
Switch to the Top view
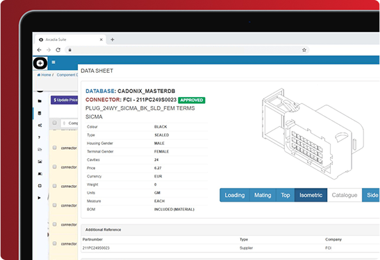286,195
